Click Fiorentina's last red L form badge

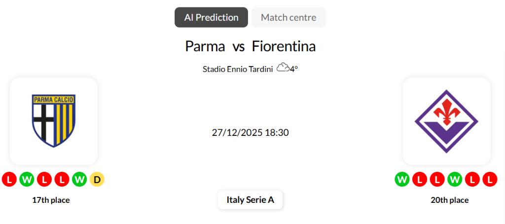click(x=490, y=180)
